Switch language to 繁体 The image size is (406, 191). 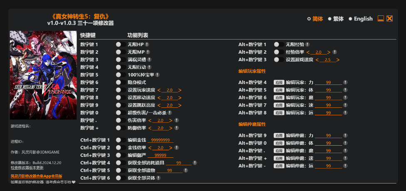[x=336, y=19]
